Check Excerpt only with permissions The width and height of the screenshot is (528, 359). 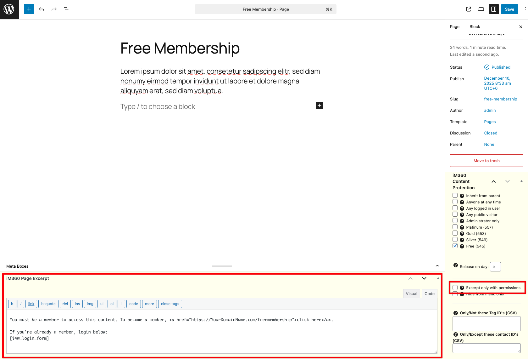pos(455,288)
